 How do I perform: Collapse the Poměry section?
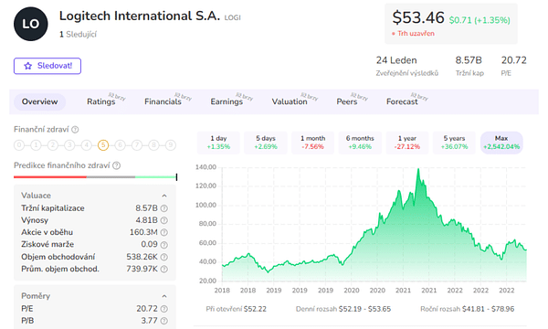click(164, 296)
